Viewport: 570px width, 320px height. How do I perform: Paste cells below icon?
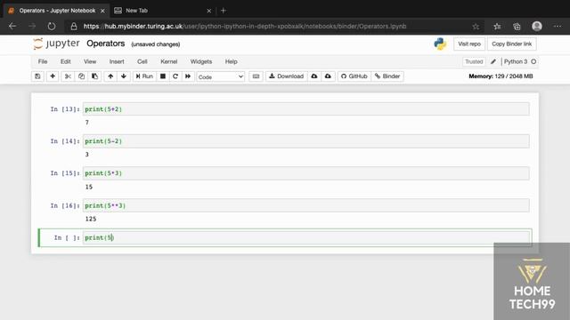[x=95, y=76]
